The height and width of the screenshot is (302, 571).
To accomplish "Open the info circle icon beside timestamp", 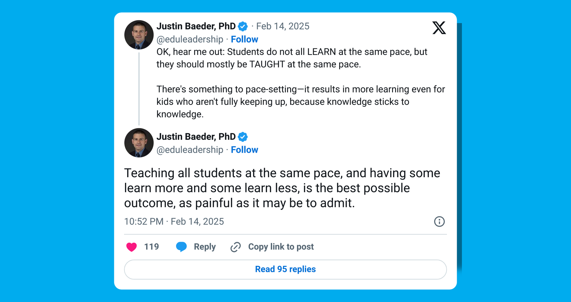I will click(439, 222).
